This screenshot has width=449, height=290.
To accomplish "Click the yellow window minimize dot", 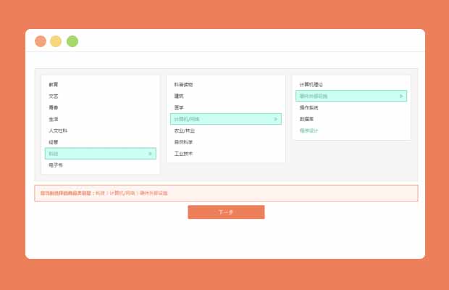I will click(56, 41).
